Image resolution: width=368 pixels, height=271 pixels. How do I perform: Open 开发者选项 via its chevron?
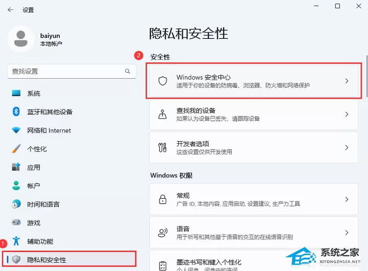click(x=347, y=147)
